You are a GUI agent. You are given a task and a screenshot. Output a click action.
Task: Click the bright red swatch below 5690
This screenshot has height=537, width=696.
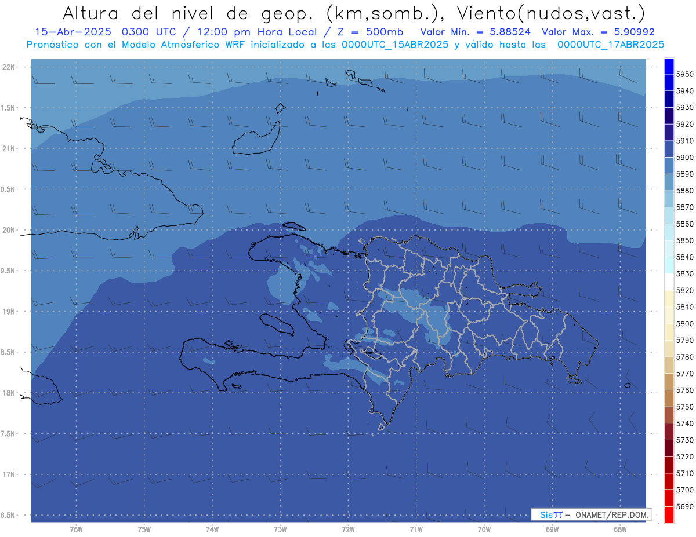tap(669, 514)
